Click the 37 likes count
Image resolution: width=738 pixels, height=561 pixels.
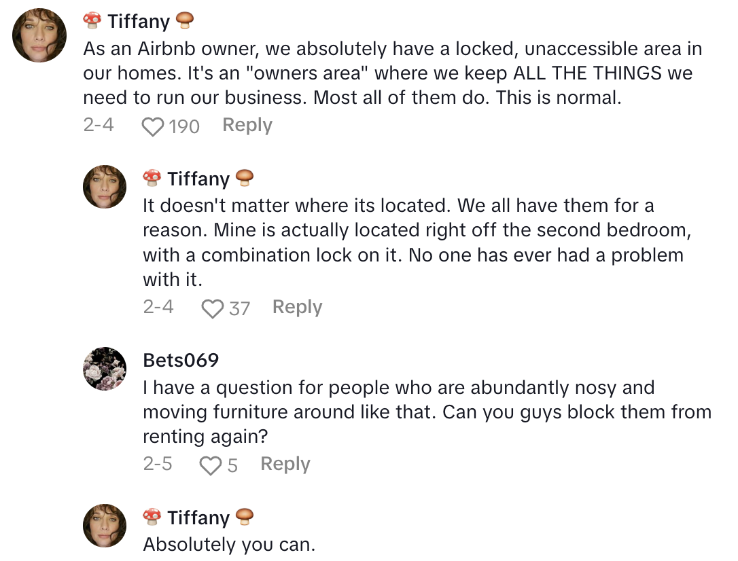pyautogui.click(x=239, y=309)
